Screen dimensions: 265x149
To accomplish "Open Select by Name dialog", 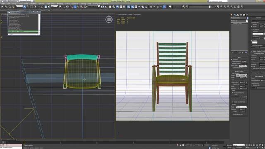I will [x=28, y=7].
